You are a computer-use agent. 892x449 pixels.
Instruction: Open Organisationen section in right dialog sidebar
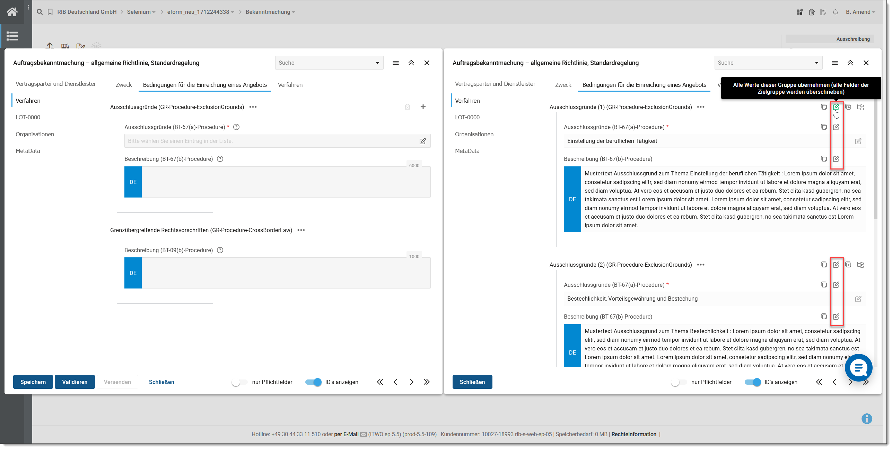click(474, 134)
